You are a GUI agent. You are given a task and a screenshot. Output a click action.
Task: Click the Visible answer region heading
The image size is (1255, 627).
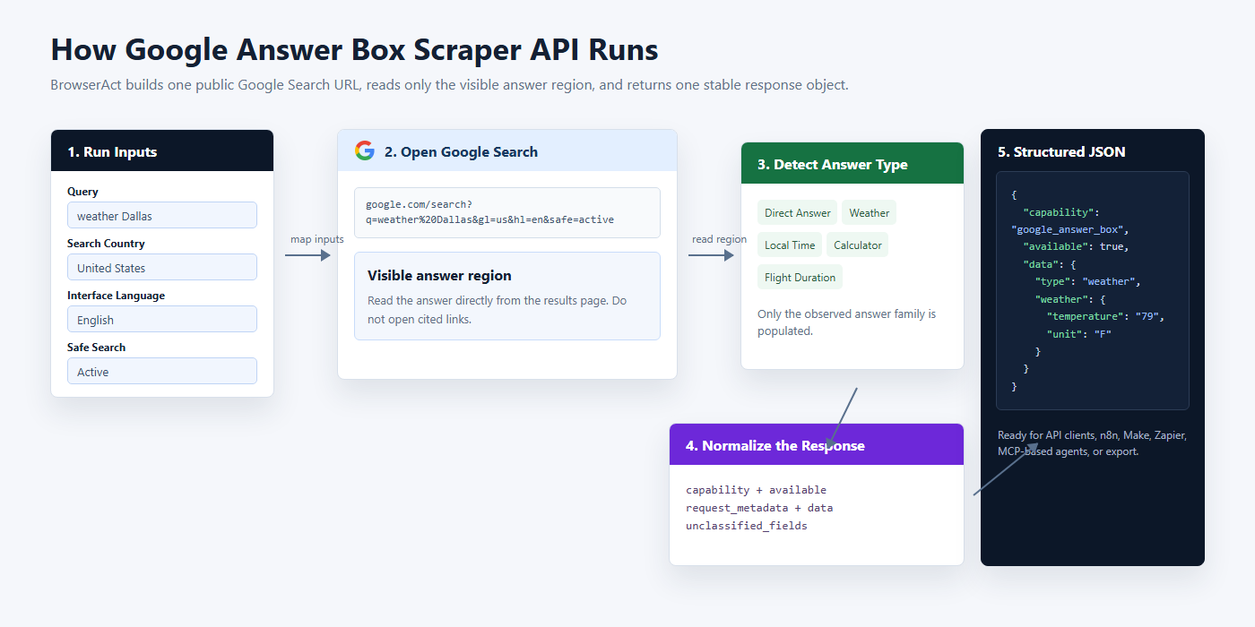(x=439, y=275)
